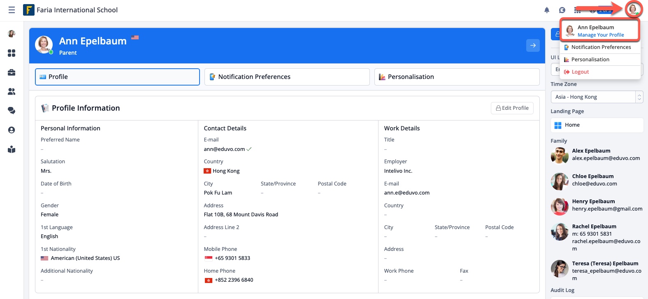Click the user account circle sidebar icon
The height and width of the screenshot is (299, 648).
[12, 130]
